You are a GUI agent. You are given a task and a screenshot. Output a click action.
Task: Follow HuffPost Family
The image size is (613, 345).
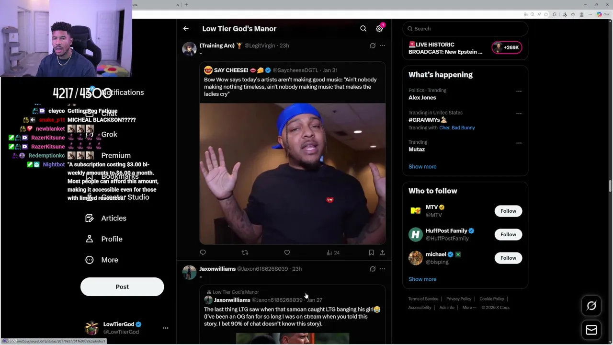tap(508, 234)
